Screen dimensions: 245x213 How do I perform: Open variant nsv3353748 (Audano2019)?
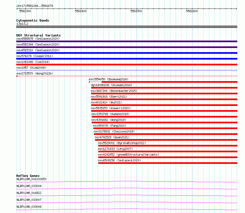tap(110, 114)
